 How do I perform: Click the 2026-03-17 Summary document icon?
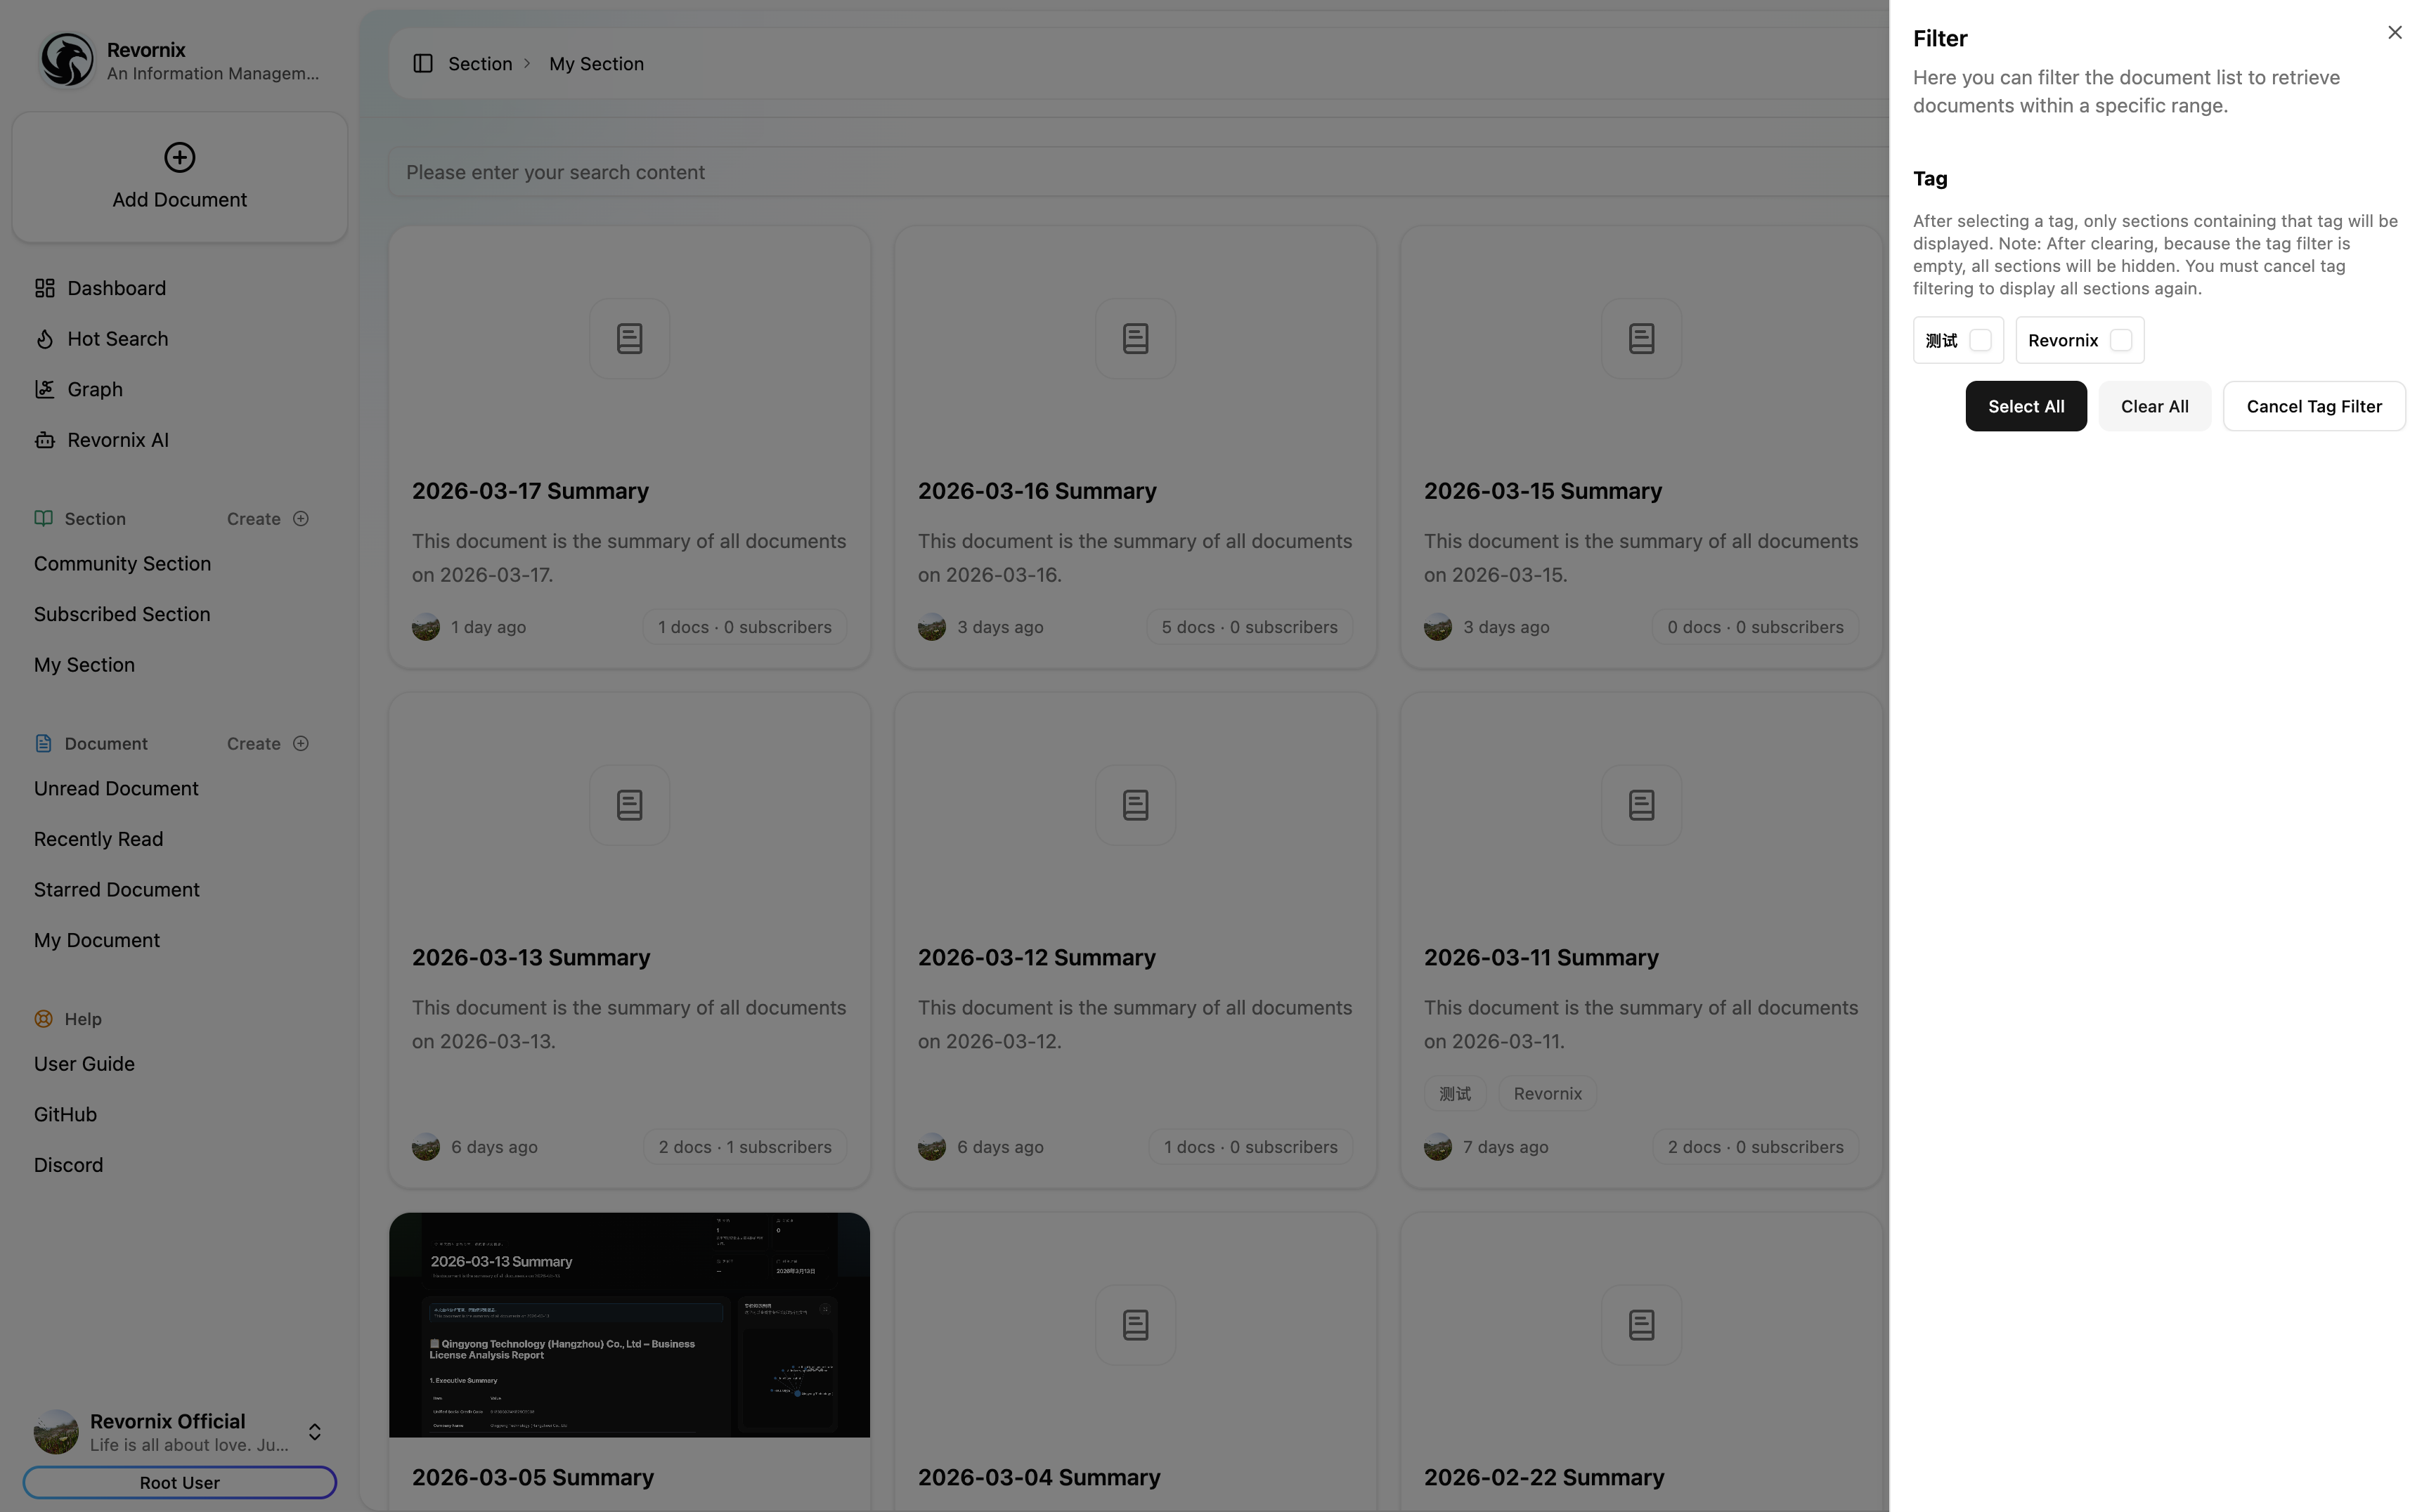coord(629,338)
